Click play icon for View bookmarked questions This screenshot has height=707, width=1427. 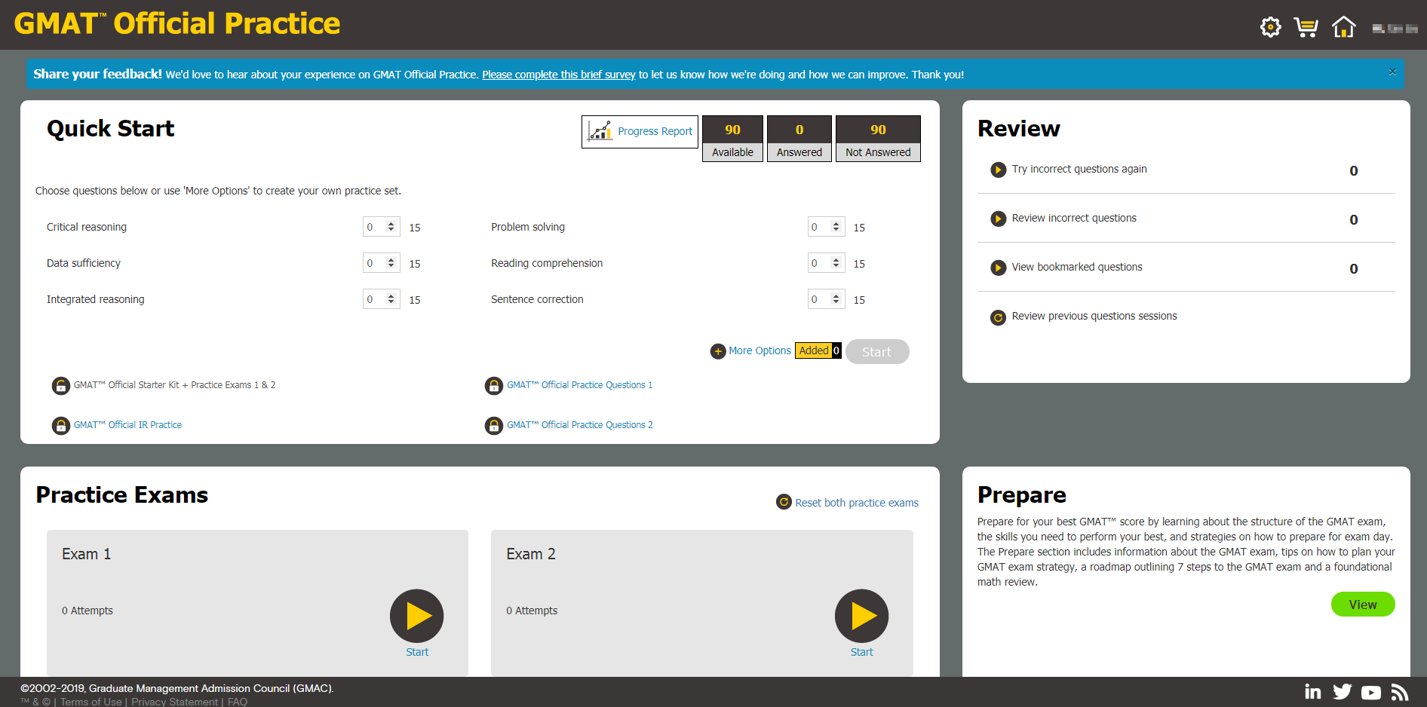tap(998, 268)
